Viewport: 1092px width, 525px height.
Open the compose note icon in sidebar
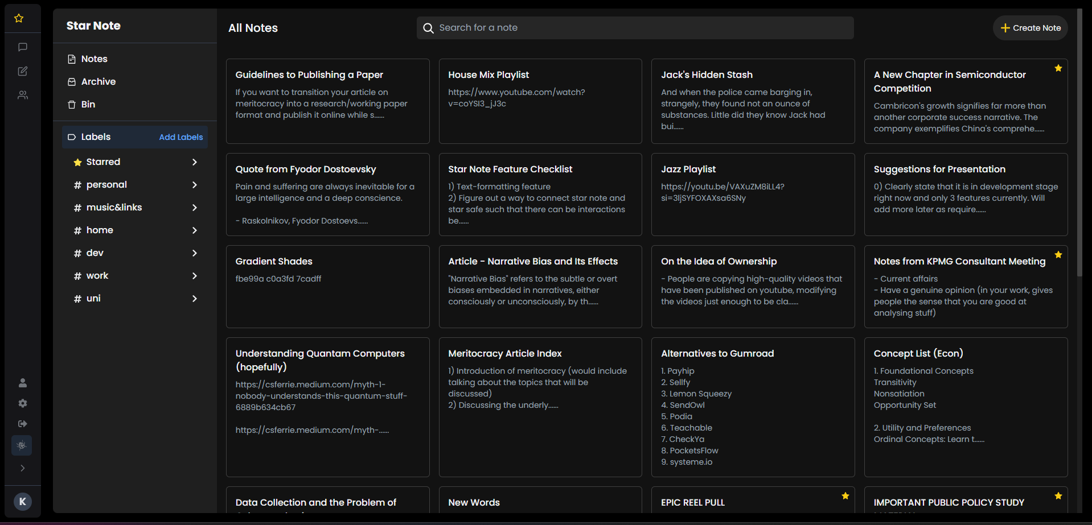(x=22, y=71)
